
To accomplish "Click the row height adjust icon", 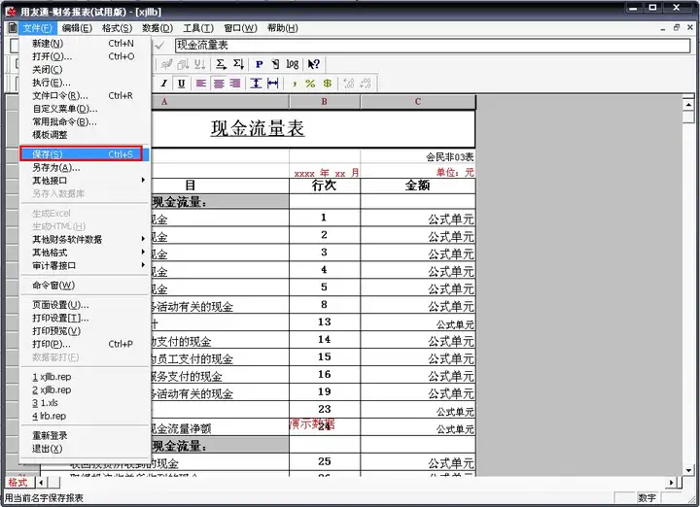I will tap(256, 84).
